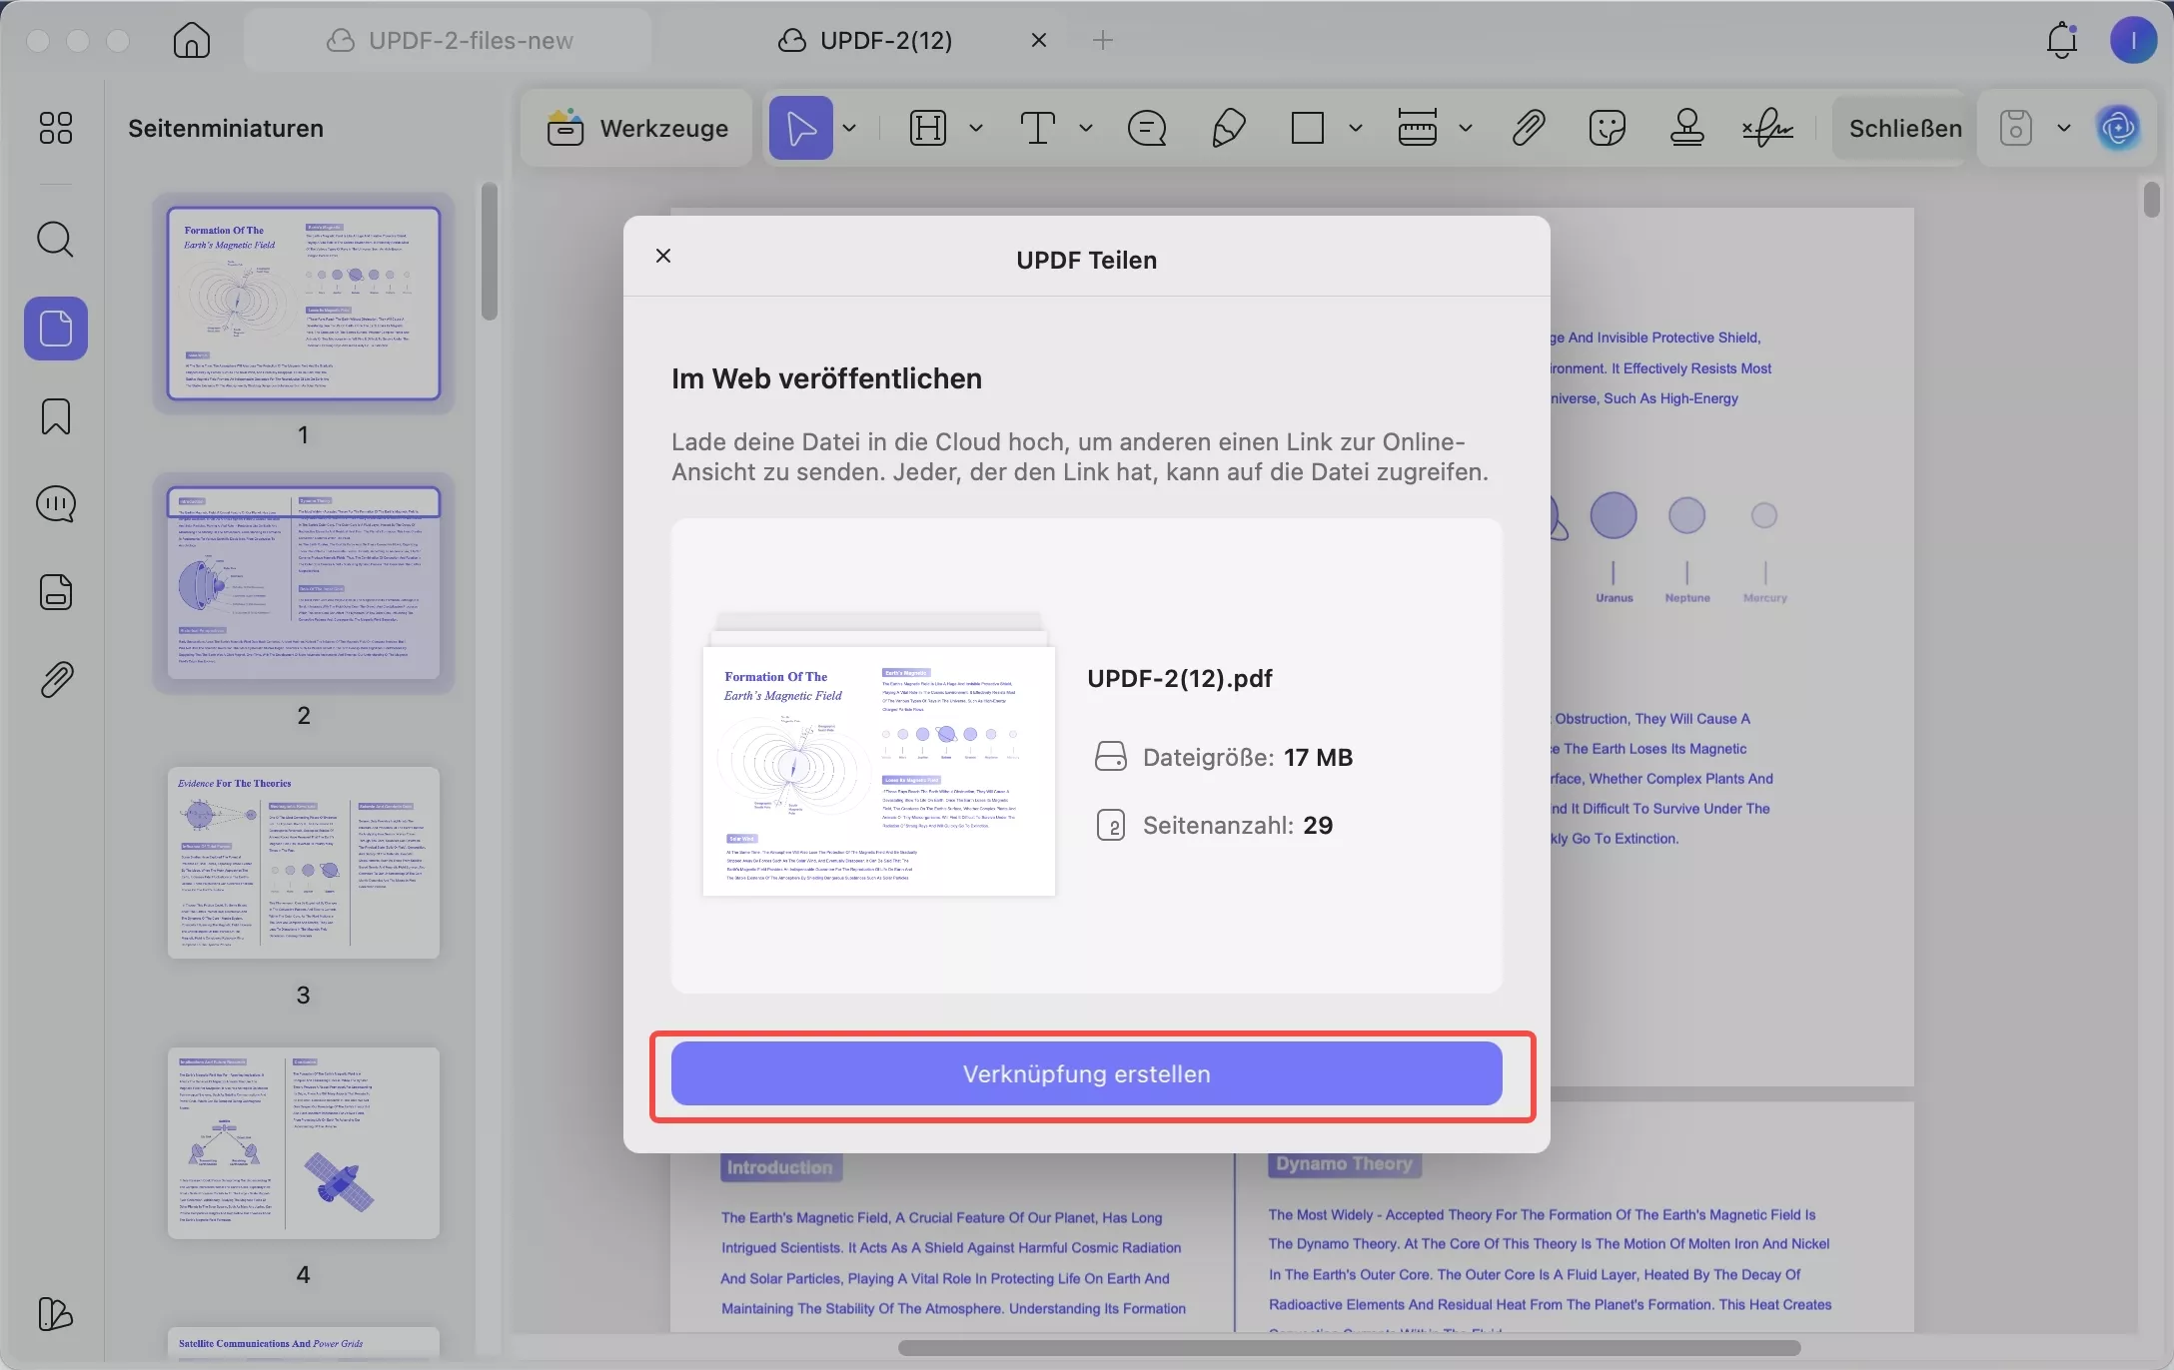Select the pencil drawing tool
The image size is (2174, 1370).
(x=1228, y=128)
